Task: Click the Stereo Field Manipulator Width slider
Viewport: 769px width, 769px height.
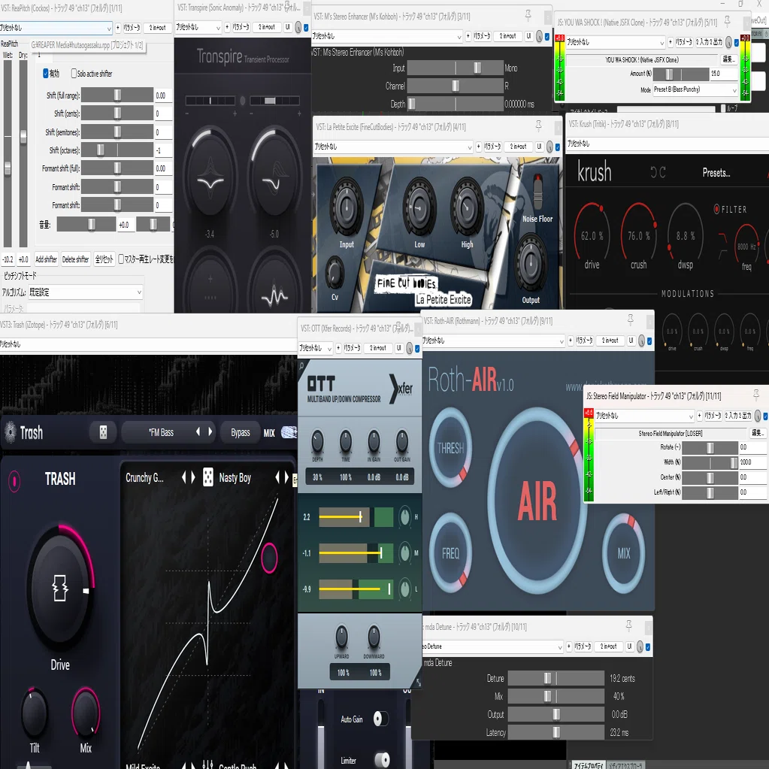Action: click(x=710, y=462)
